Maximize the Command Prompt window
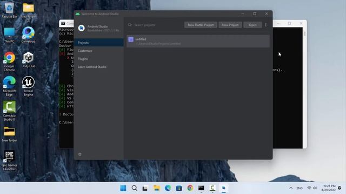Screen dimensions: 346x194 pyautogui.click(x=289, y=23)
